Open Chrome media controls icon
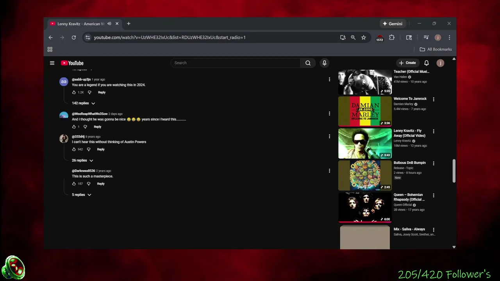500x281 pixels. pyautogui.click(x=426, y=37)
